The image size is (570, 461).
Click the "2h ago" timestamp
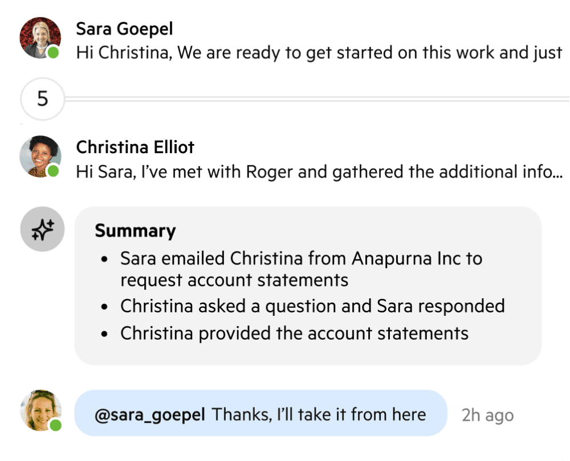(487, 415)
